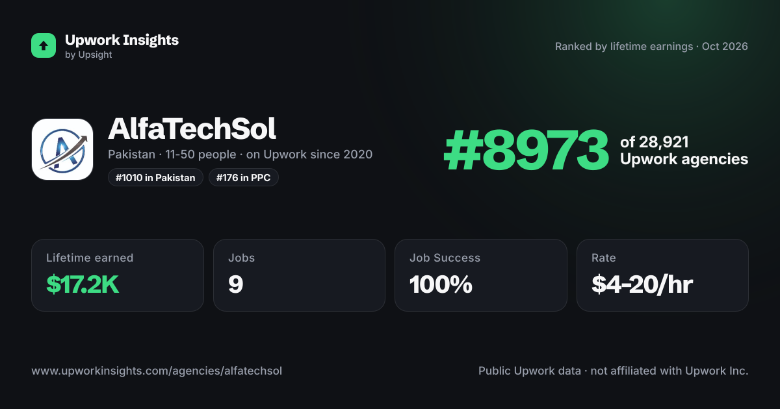This screenshot has height=409, width=780.
Task: Select the #176 in PPC badge
Action: (244, 177)
